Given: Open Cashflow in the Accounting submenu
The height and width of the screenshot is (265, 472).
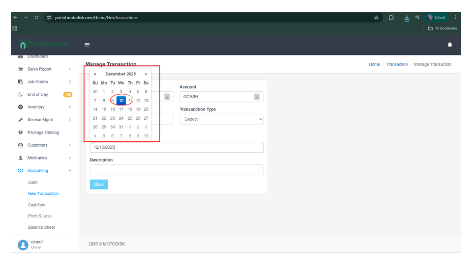Looking at the screenshot, I should click(x=36, y=205).
